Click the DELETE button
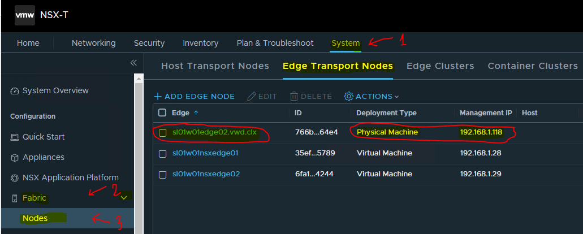Screen dimensions: 583x234 [311, 97]
